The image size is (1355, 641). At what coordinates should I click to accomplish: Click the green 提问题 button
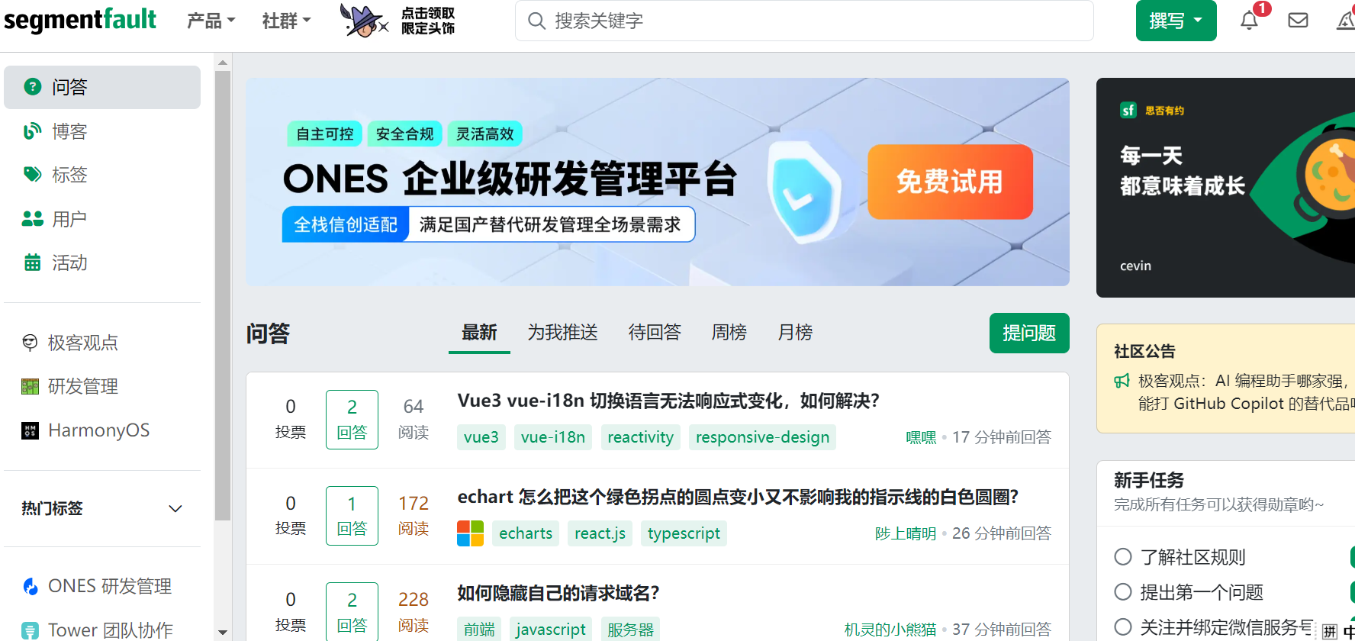[1028, 333]
